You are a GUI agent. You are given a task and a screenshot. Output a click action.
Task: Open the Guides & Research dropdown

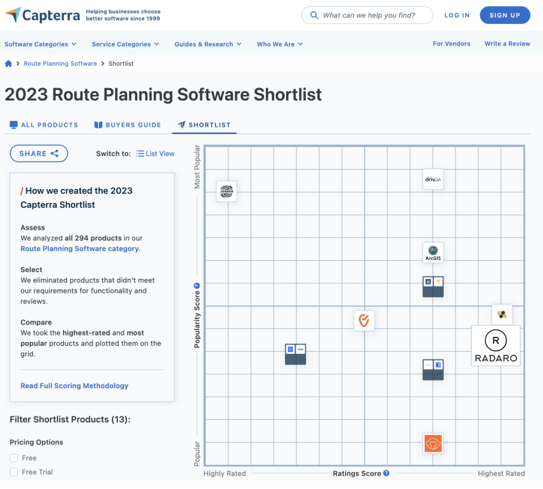click(x=208, y=44)
